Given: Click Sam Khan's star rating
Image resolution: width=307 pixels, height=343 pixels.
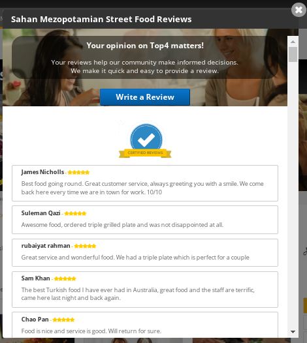Looking at the screenshot, I should [65, 278].
